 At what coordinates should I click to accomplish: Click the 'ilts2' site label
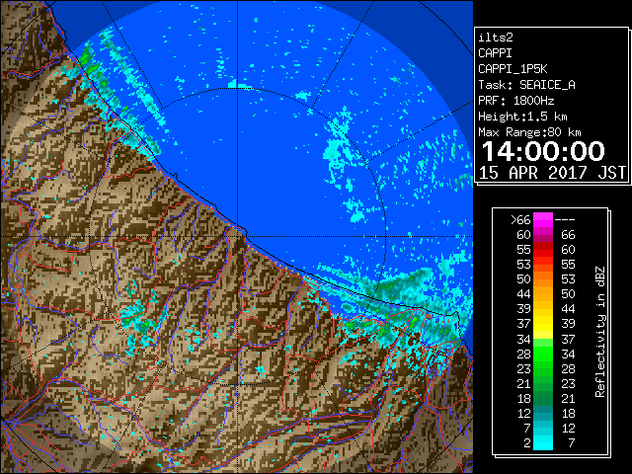pos(496,38)
